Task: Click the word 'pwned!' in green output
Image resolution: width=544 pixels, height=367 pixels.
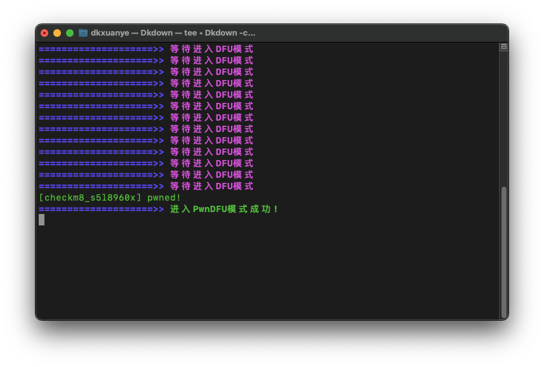Action: 164,197
